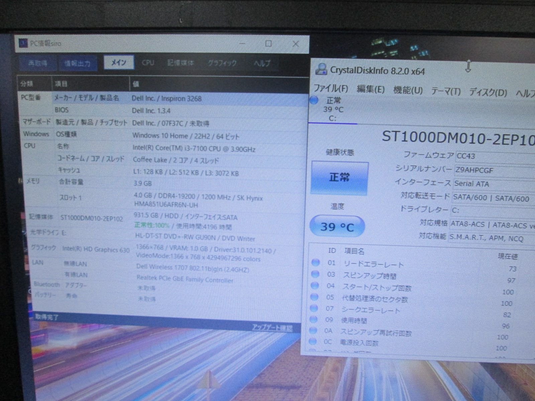Open the 編集(E) menu

pos(371,90)
